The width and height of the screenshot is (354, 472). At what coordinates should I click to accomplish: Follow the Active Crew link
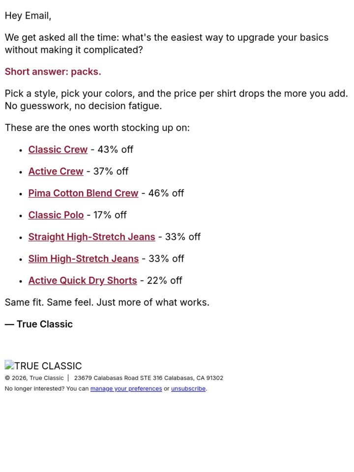(x=56, y=171)
